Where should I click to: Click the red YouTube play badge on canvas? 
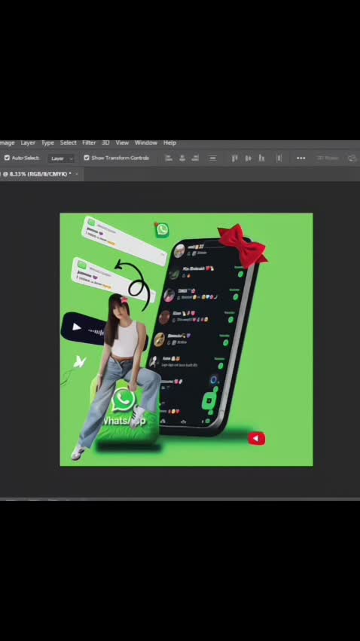(x=257, y=439)
